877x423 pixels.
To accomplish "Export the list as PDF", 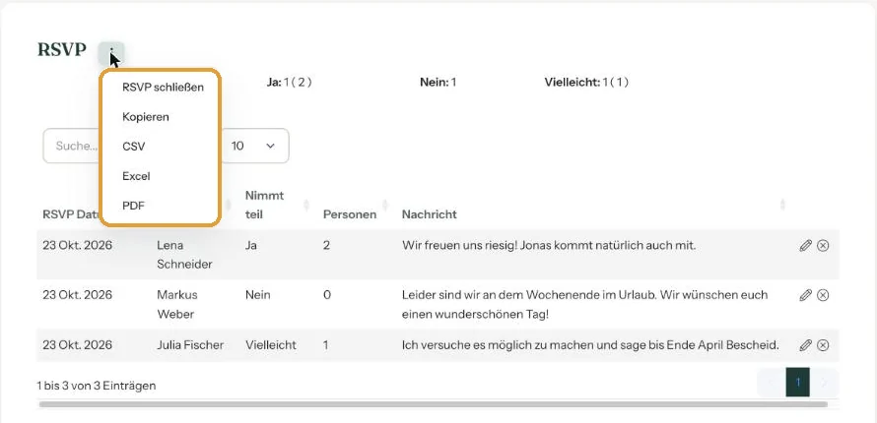I will 133,206.
